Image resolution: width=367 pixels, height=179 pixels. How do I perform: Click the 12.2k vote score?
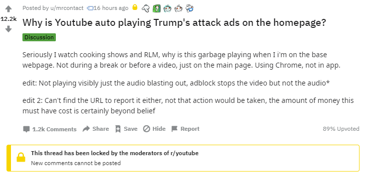(x=8, y=19)
